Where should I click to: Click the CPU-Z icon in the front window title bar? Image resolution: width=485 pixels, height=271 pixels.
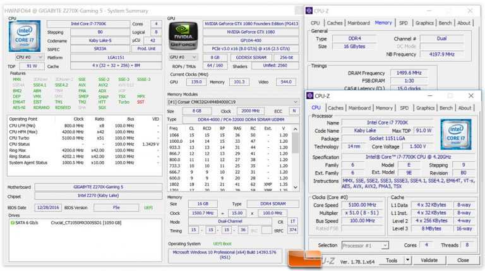309,96
